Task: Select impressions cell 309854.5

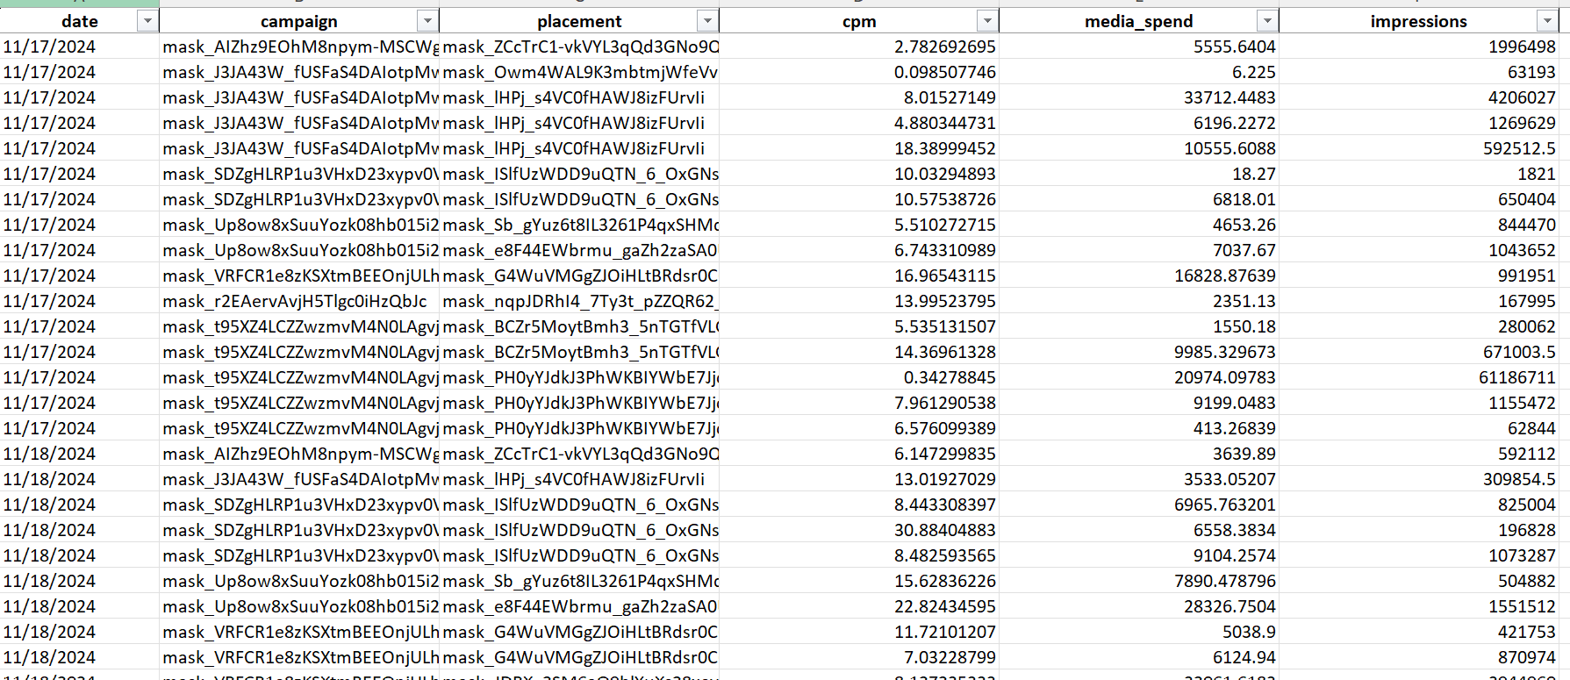Action: coord(1419,479)
